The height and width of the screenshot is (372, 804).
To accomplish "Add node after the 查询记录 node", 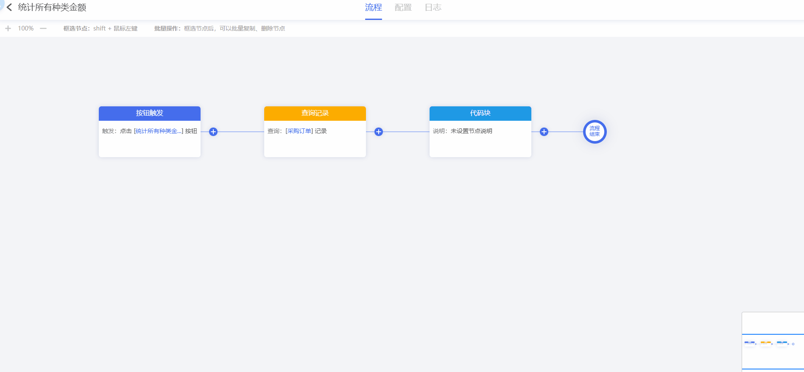I will [x=379, y=132].
